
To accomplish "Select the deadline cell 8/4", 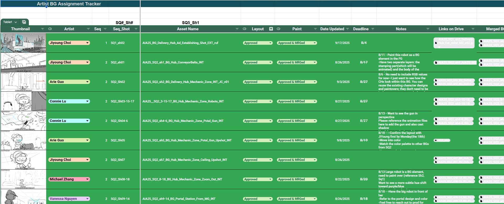I will click(364, 43).
